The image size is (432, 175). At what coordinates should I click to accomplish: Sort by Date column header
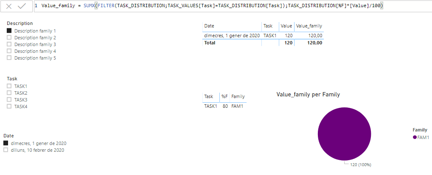[x=209, y=26]
